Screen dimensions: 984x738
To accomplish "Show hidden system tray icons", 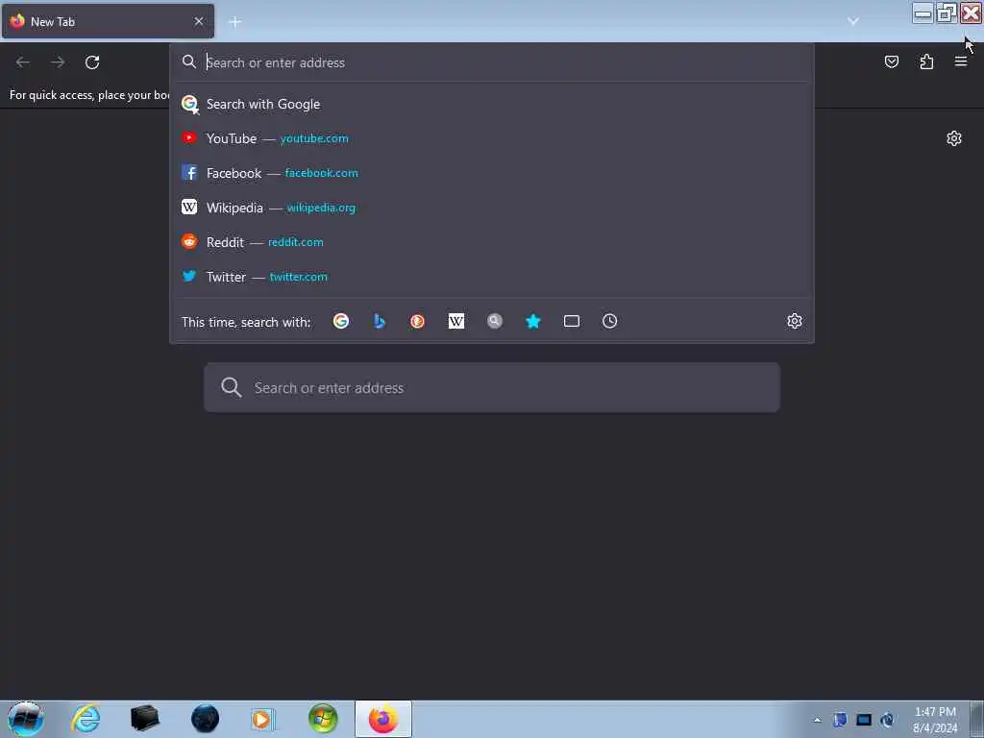I will click(817, 720).
